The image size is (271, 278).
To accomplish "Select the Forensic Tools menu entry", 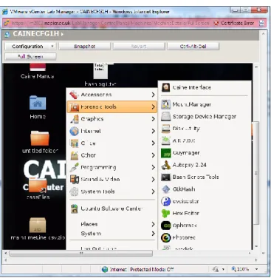I will coord(112,107).
